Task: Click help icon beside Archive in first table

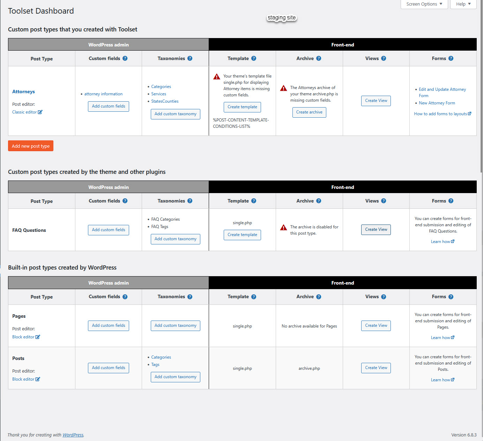Action: pyautogui.click(x=319, y=59)
